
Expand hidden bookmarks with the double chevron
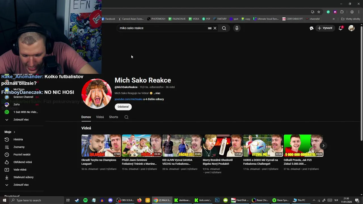[334, 19]
